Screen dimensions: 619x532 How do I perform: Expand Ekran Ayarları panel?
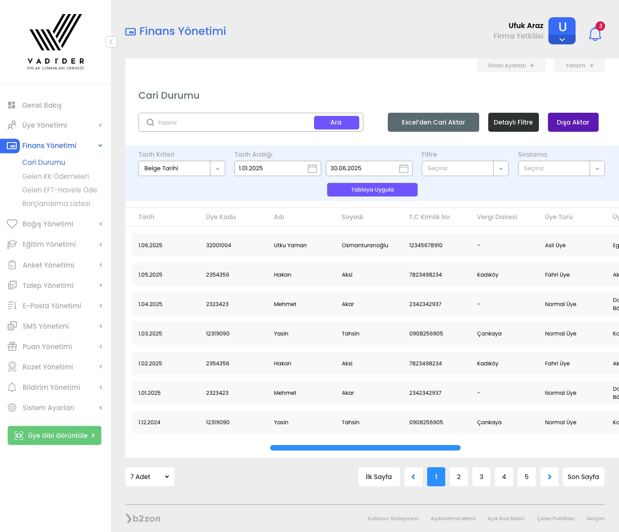pyautogui.click(x=511, y=66)
